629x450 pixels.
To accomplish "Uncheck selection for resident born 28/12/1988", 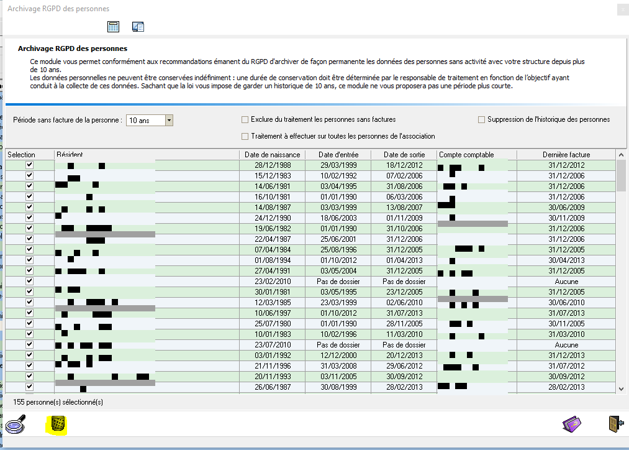I will click(x=29, y=165).
